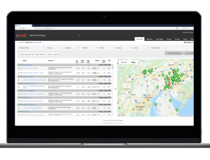Click the tank list vertical scrollbar
This screenshot has height=160, width=210.
pos(113,67)
